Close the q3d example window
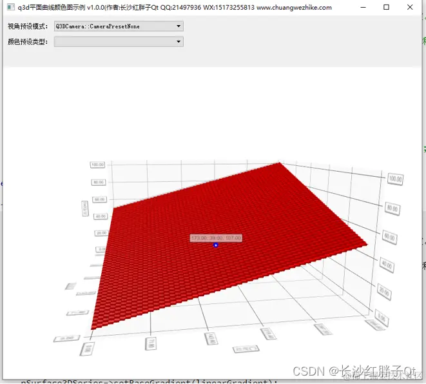The width and height of the screenshot is (426, 384). [410, 7]
